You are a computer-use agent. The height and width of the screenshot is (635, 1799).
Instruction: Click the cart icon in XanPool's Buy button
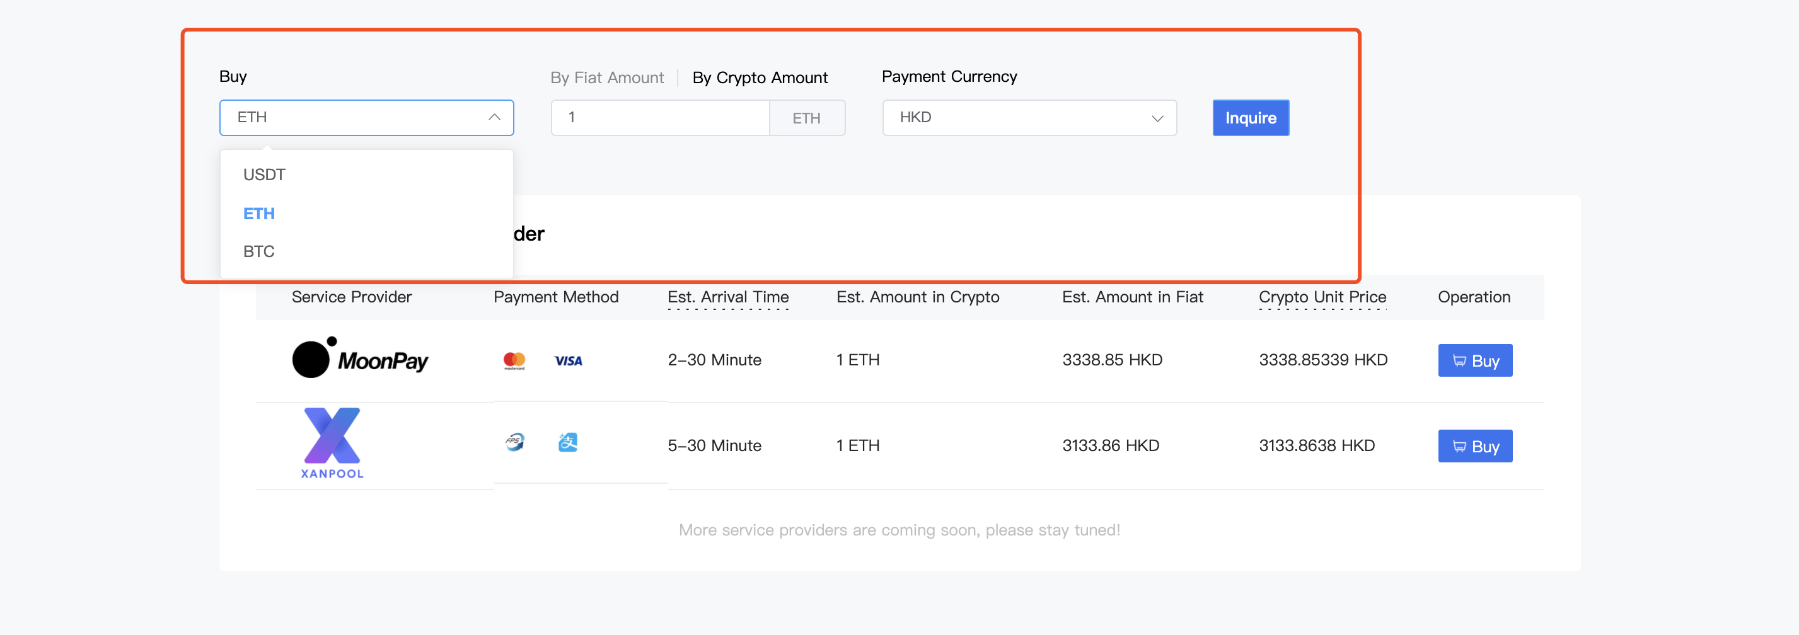coord(1459,447)
